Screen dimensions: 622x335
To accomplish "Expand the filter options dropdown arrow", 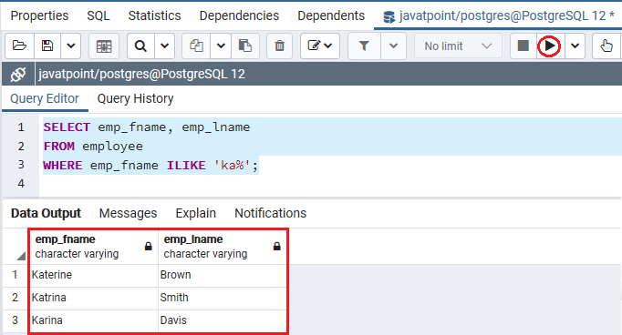I will point(393,46).
